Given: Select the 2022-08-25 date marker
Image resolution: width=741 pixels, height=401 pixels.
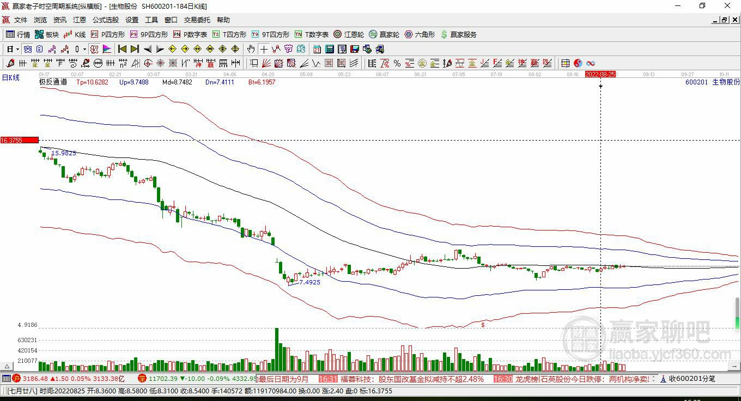Looking at the screenshot, I should (600, 74).
